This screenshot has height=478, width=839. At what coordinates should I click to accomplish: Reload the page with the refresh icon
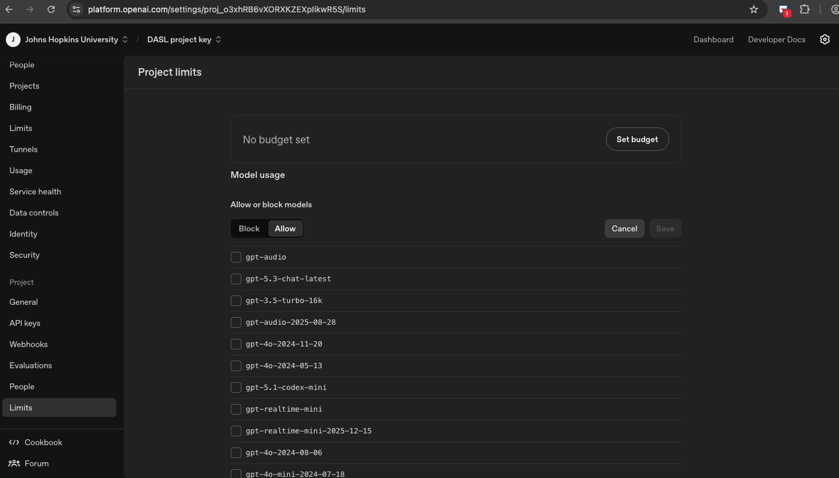coord(51,9)
